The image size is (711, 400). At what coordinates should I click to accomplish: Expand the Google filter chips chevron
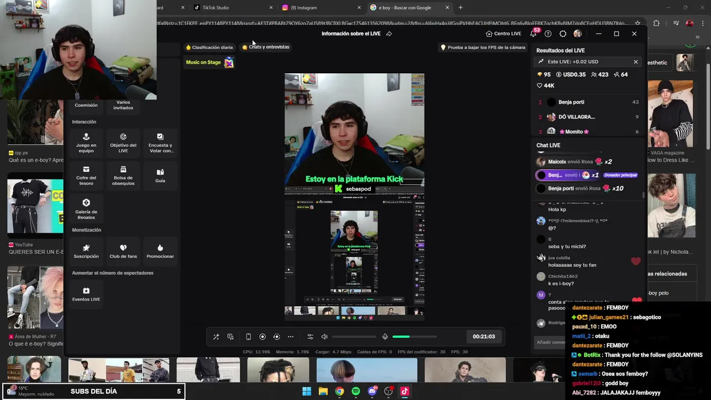point(697,38)
